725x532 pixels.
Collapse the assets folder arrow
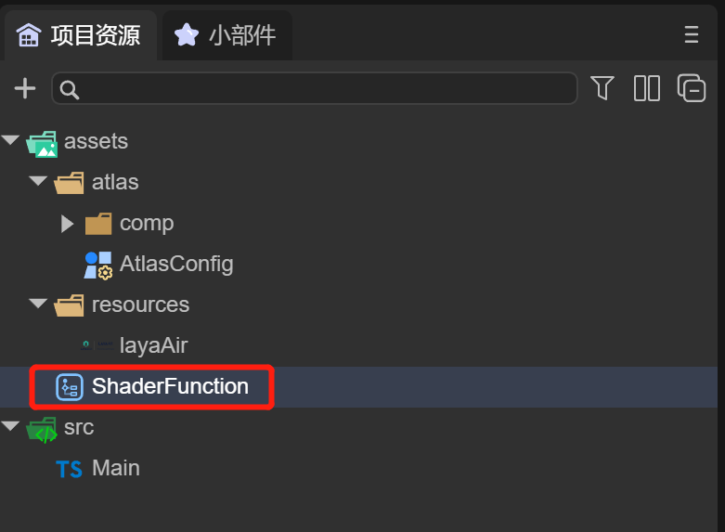11,141
